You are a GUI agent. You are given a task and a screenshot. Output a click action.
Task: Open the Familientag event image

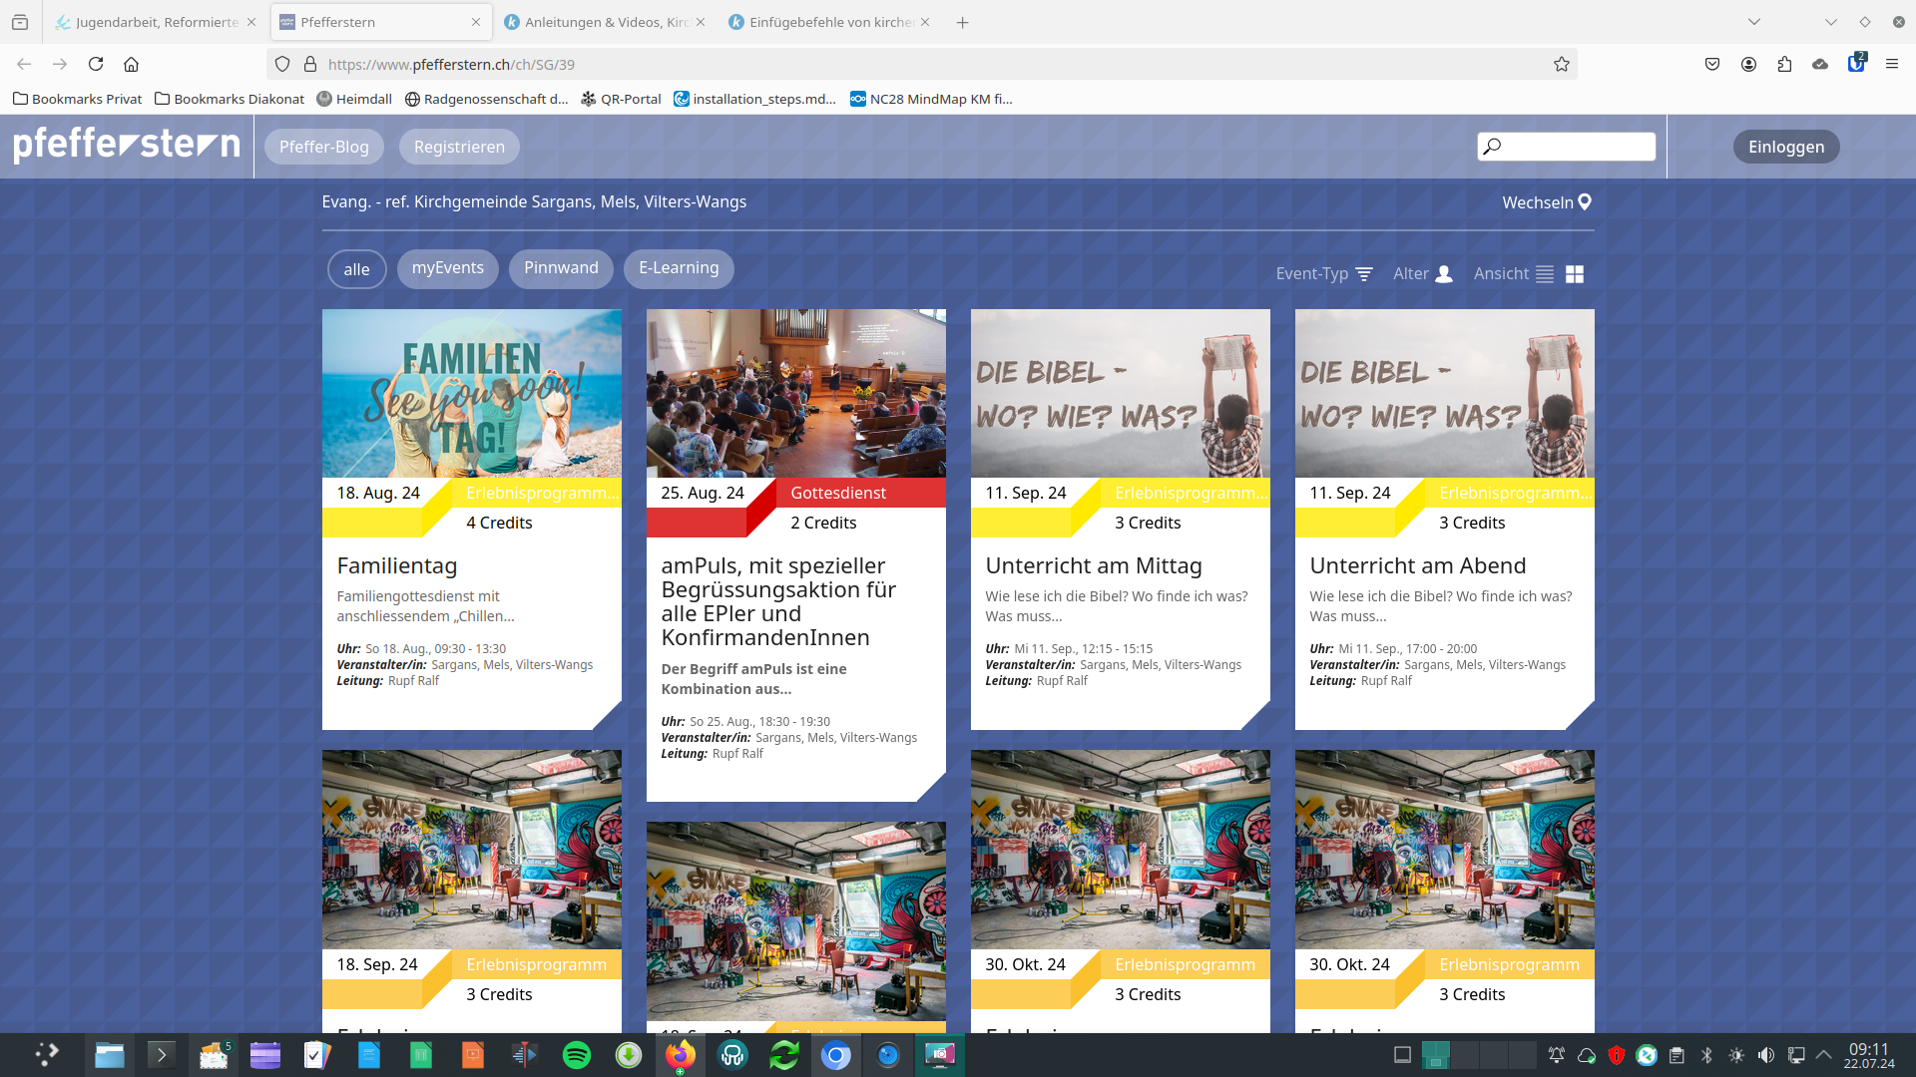tap(471, 393)
